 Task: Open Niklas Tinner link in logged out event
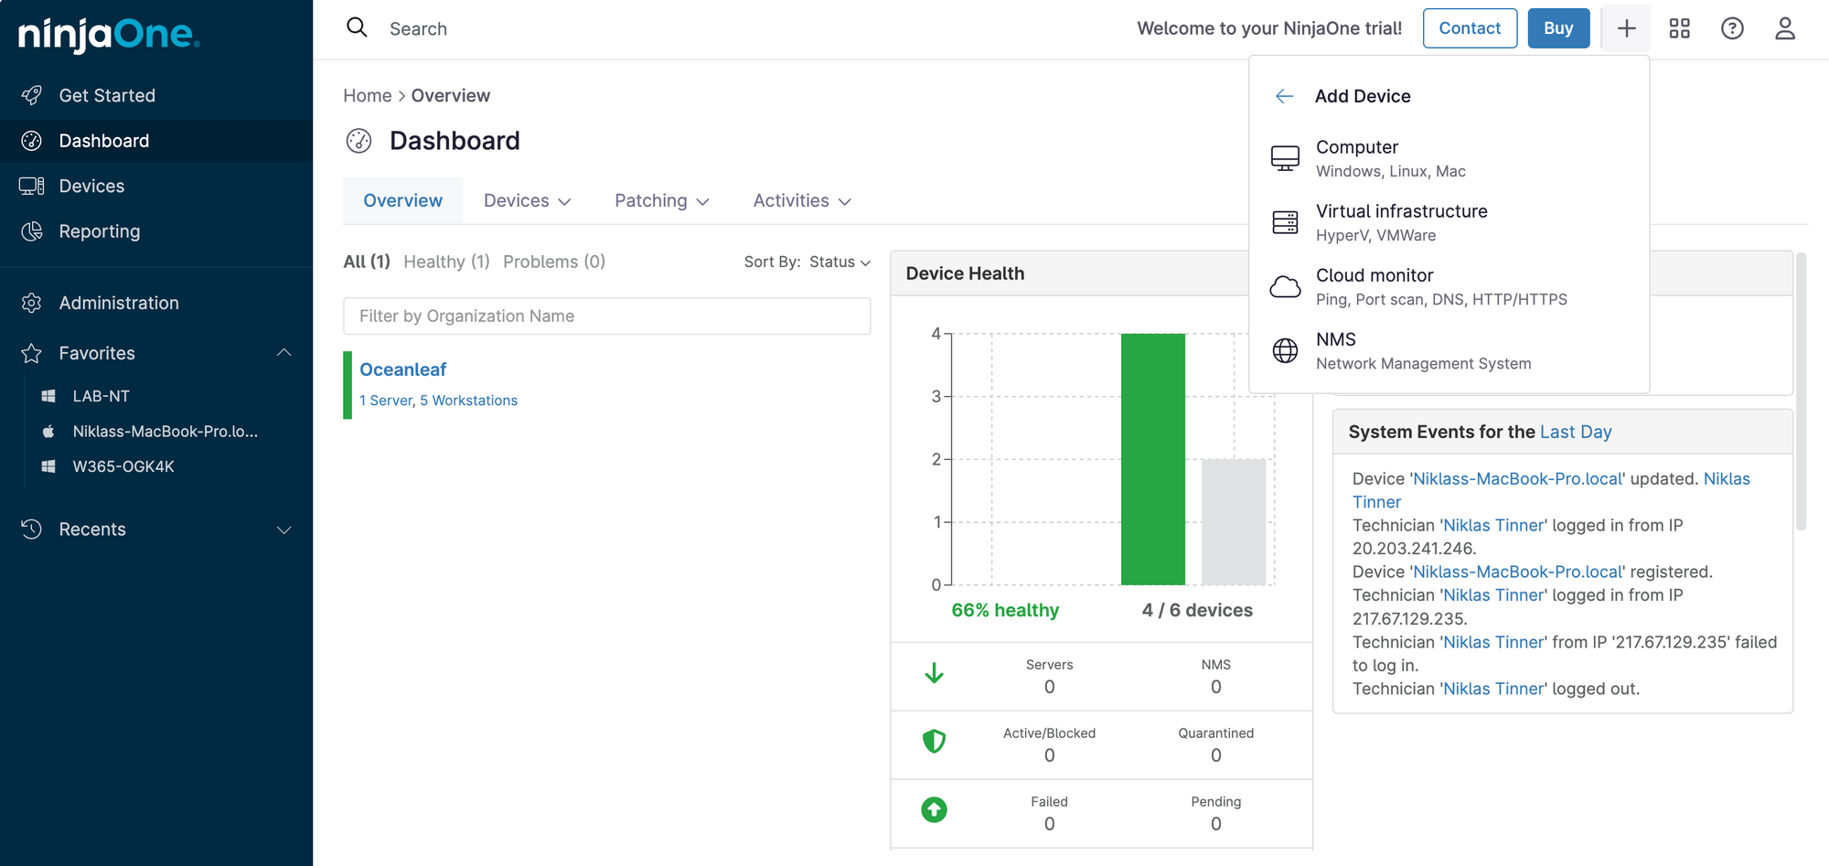coord(1494,689)
